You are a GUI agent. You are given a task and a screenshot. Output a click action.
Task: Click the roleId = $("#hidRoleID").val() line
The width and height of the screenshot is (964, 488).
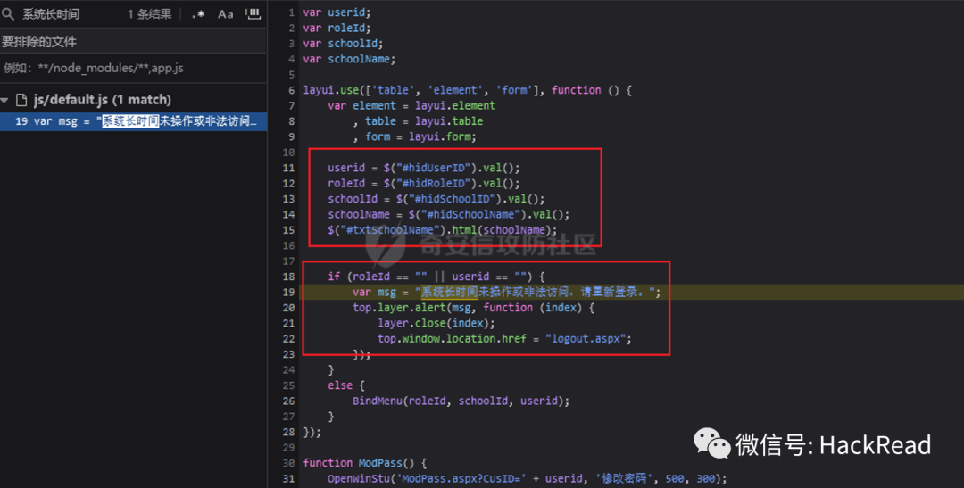[424, 183]
